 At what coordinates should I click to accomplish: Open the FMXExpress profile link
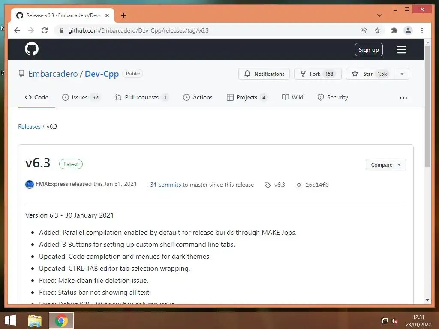[x=52, y=184]
